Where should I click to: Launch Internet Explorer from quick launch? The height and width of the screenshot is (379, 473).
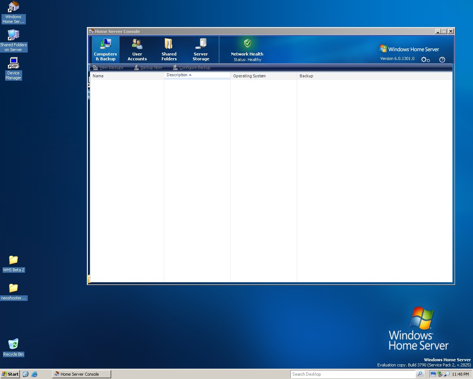[x=34, y=374]
